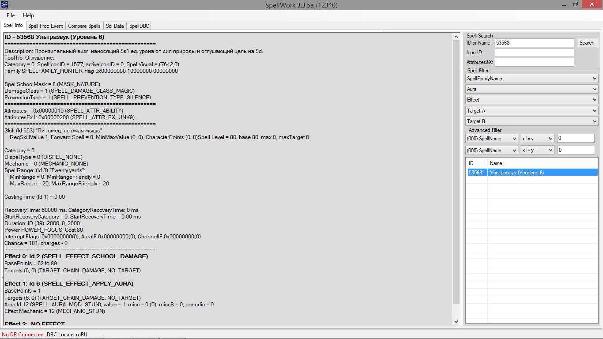Focus first advanced filter value field
Viewport: 603px width, 339px height.
point(576,138)
